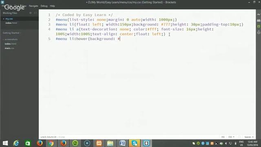Viewport: 261px width, 147px height.
Task: Launch Internet Explorer from taskbar
Action: tap(16, 143)
